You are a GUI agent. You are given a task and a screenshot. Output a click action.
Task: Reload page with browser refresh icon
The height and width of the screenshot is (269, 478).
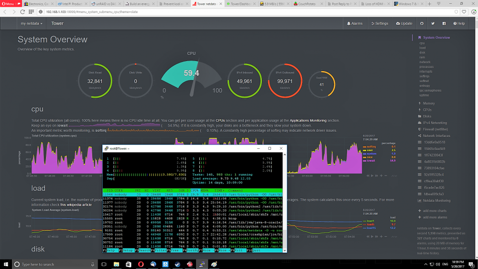[x=22, y=12]
